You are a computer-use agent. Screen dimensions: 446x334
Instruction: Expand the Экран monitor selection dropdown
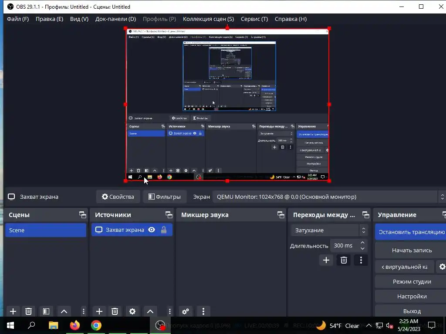[328, 197]
